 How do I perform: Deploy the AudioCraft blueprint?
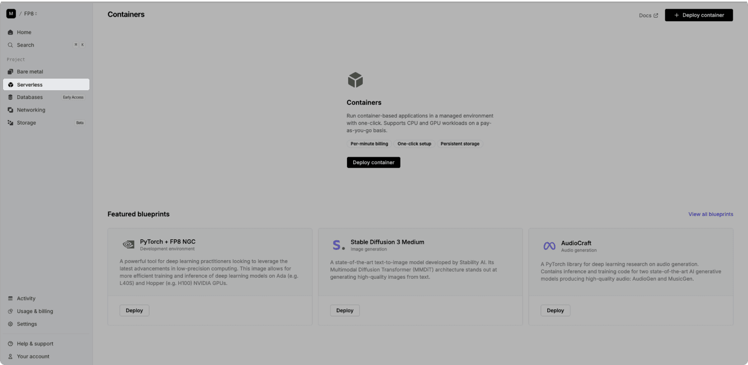click(x=555, y=310)
